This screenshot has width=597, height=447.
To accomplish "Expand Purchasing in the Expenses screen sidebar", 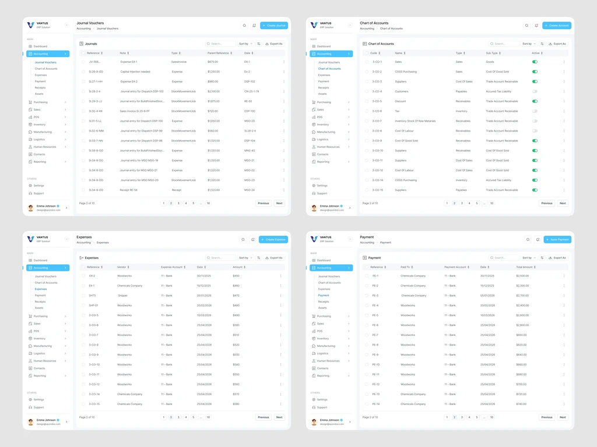I will pyautogui.click(x=48, y=316).
